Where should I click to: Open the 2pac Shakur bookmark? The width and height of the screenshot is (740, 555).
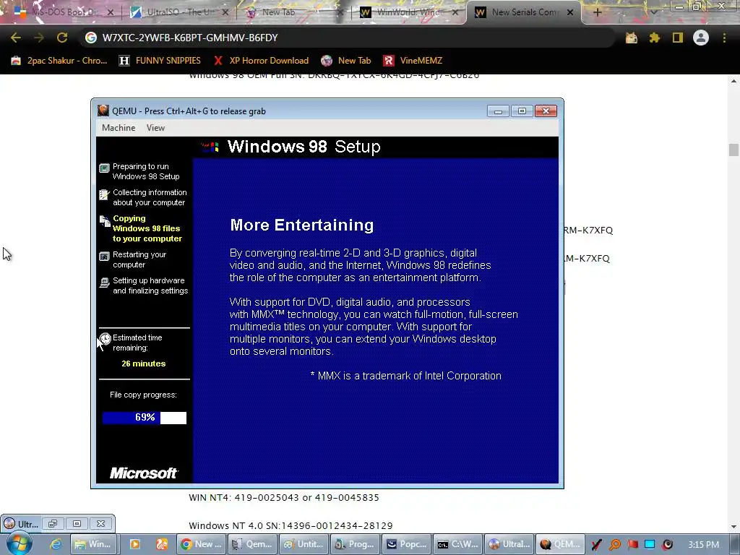59,61
